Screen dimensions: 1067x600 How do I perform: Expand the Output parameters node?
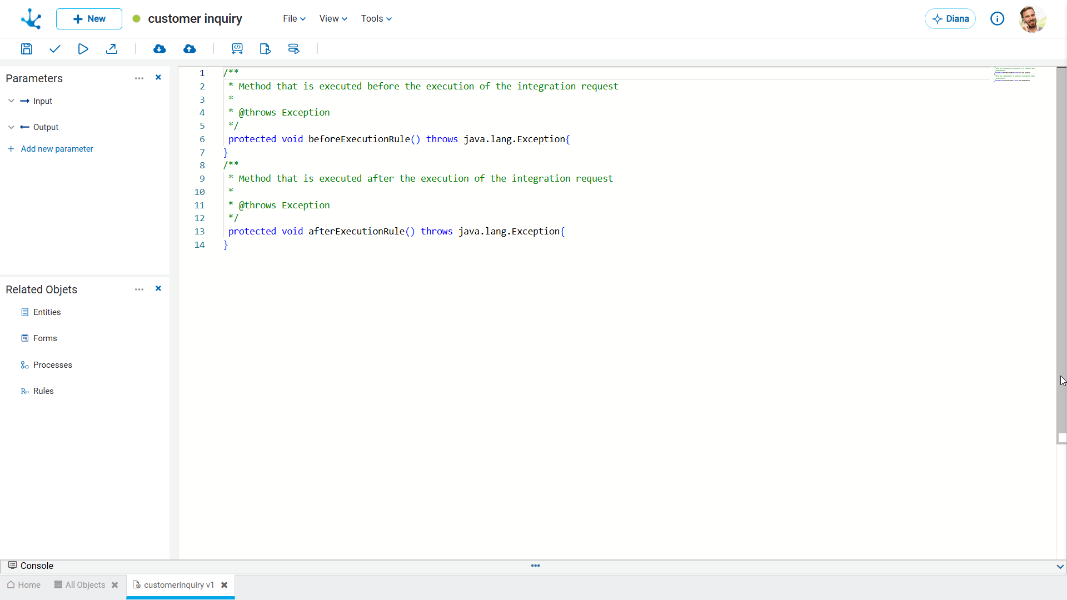[11, 127]
